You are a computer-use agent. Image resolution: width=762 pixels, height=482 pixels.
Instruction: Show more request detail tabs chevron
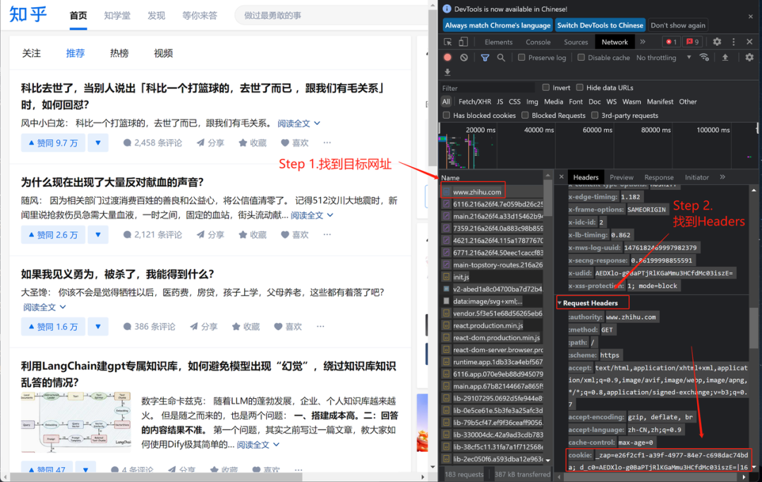(x=722, y=177)
